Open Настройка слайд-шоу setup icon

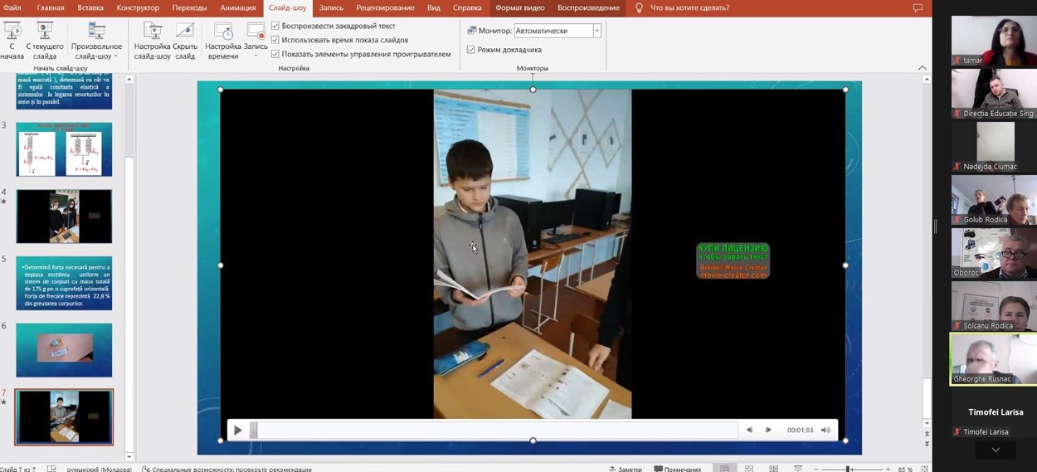tap(152, 32)
